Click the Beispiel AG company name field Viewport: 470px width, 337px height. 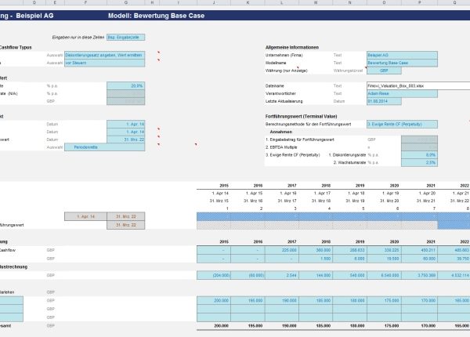(x=403, y=55)
